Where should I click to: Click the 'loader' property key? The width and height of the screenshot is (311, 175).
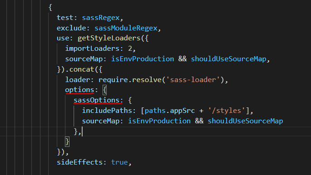(78, 80)
